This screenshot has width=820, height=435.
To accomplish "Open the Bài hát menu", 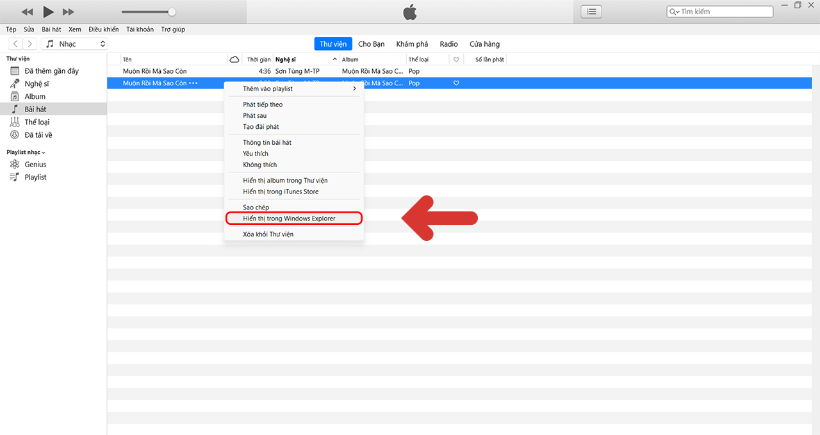I will tap(51, 29).
